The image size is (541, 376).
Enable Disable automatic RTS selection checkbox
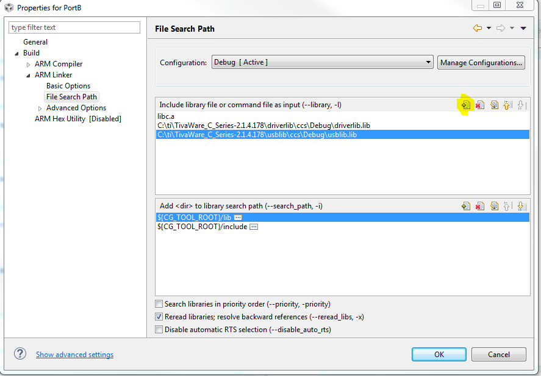point(159,330)
